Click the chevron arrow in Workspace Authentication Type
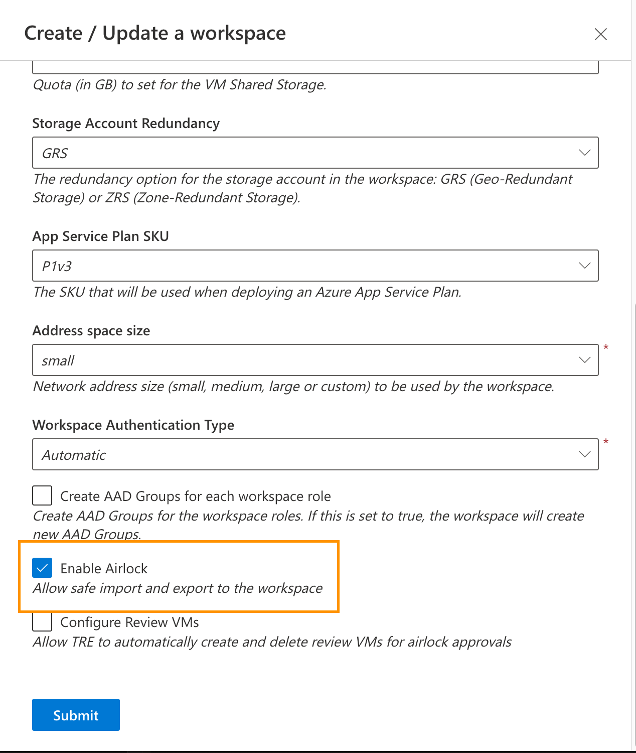 584,454
